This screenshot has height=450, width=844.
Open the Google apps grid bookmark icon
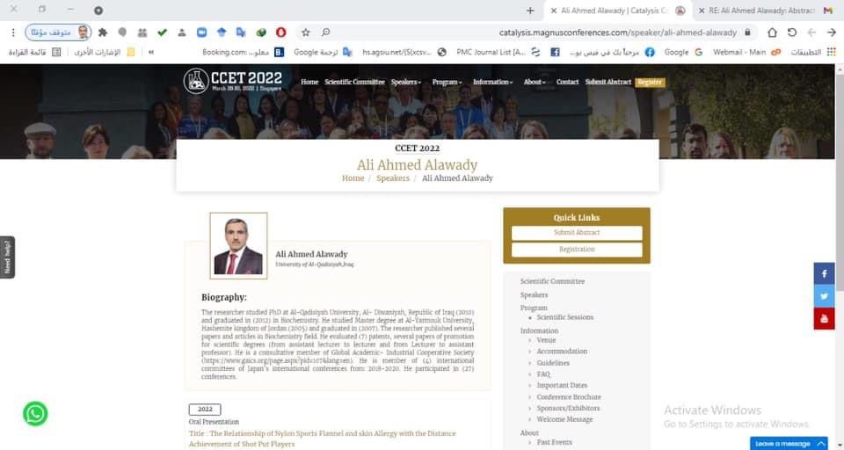click(831, 52)
